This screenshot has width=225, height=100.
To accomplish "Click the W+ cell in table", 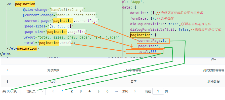I will tap(213, 59).
